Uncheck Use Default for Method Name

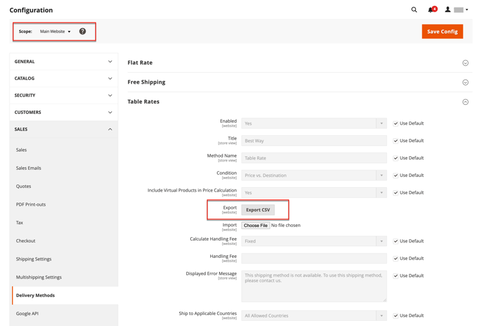[396, 158]
